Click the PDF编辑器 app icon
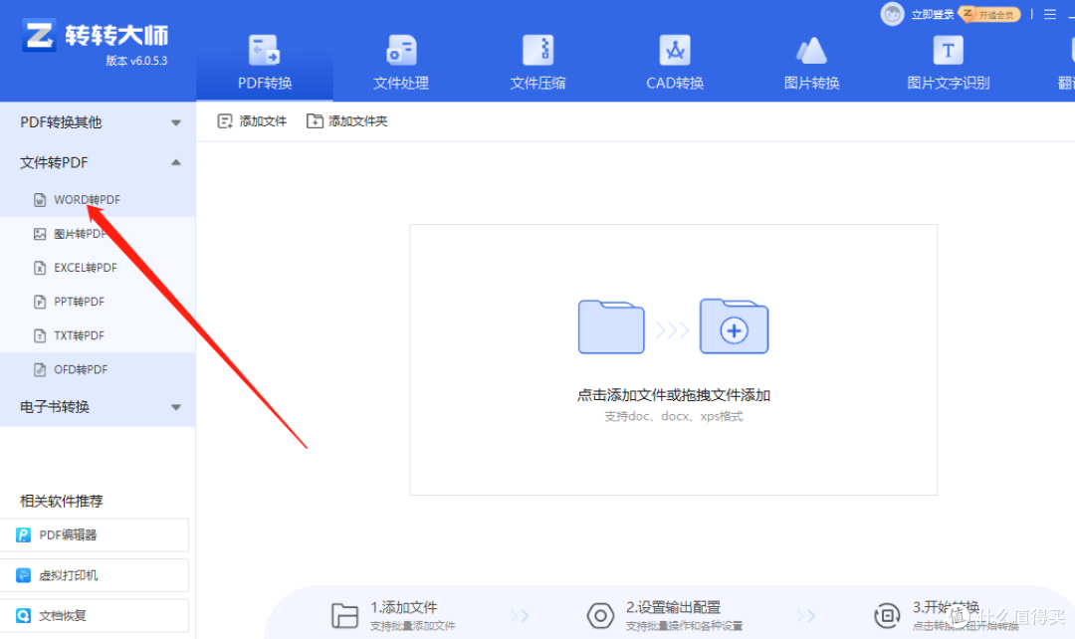The image size is (1075, 639). [23, 534]
